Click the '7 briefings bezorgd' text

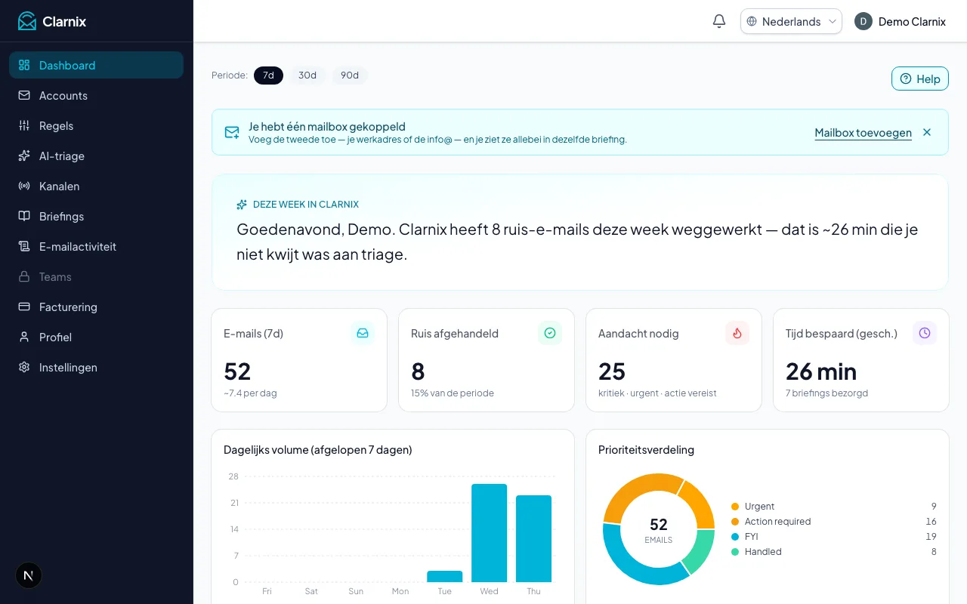click(826, 393)
